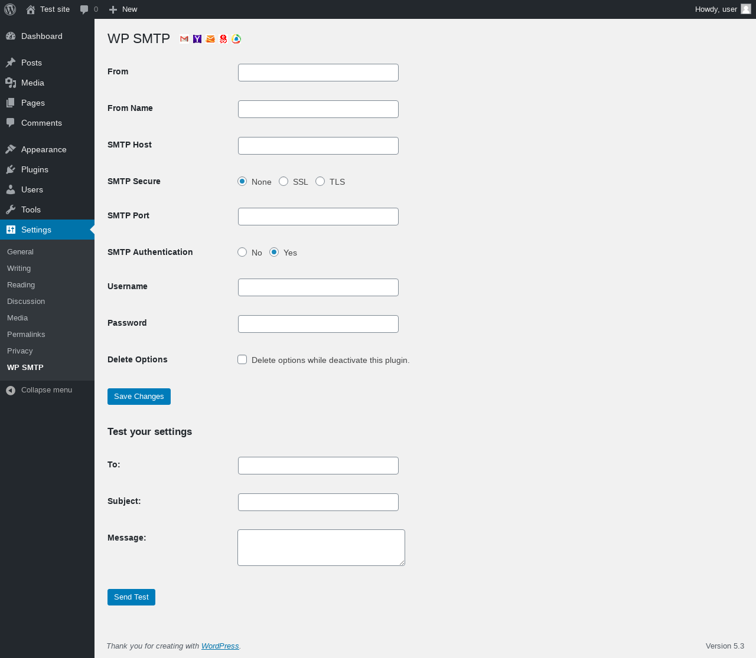Save the SMTP settings with Save Changes

tap(139, 397)
